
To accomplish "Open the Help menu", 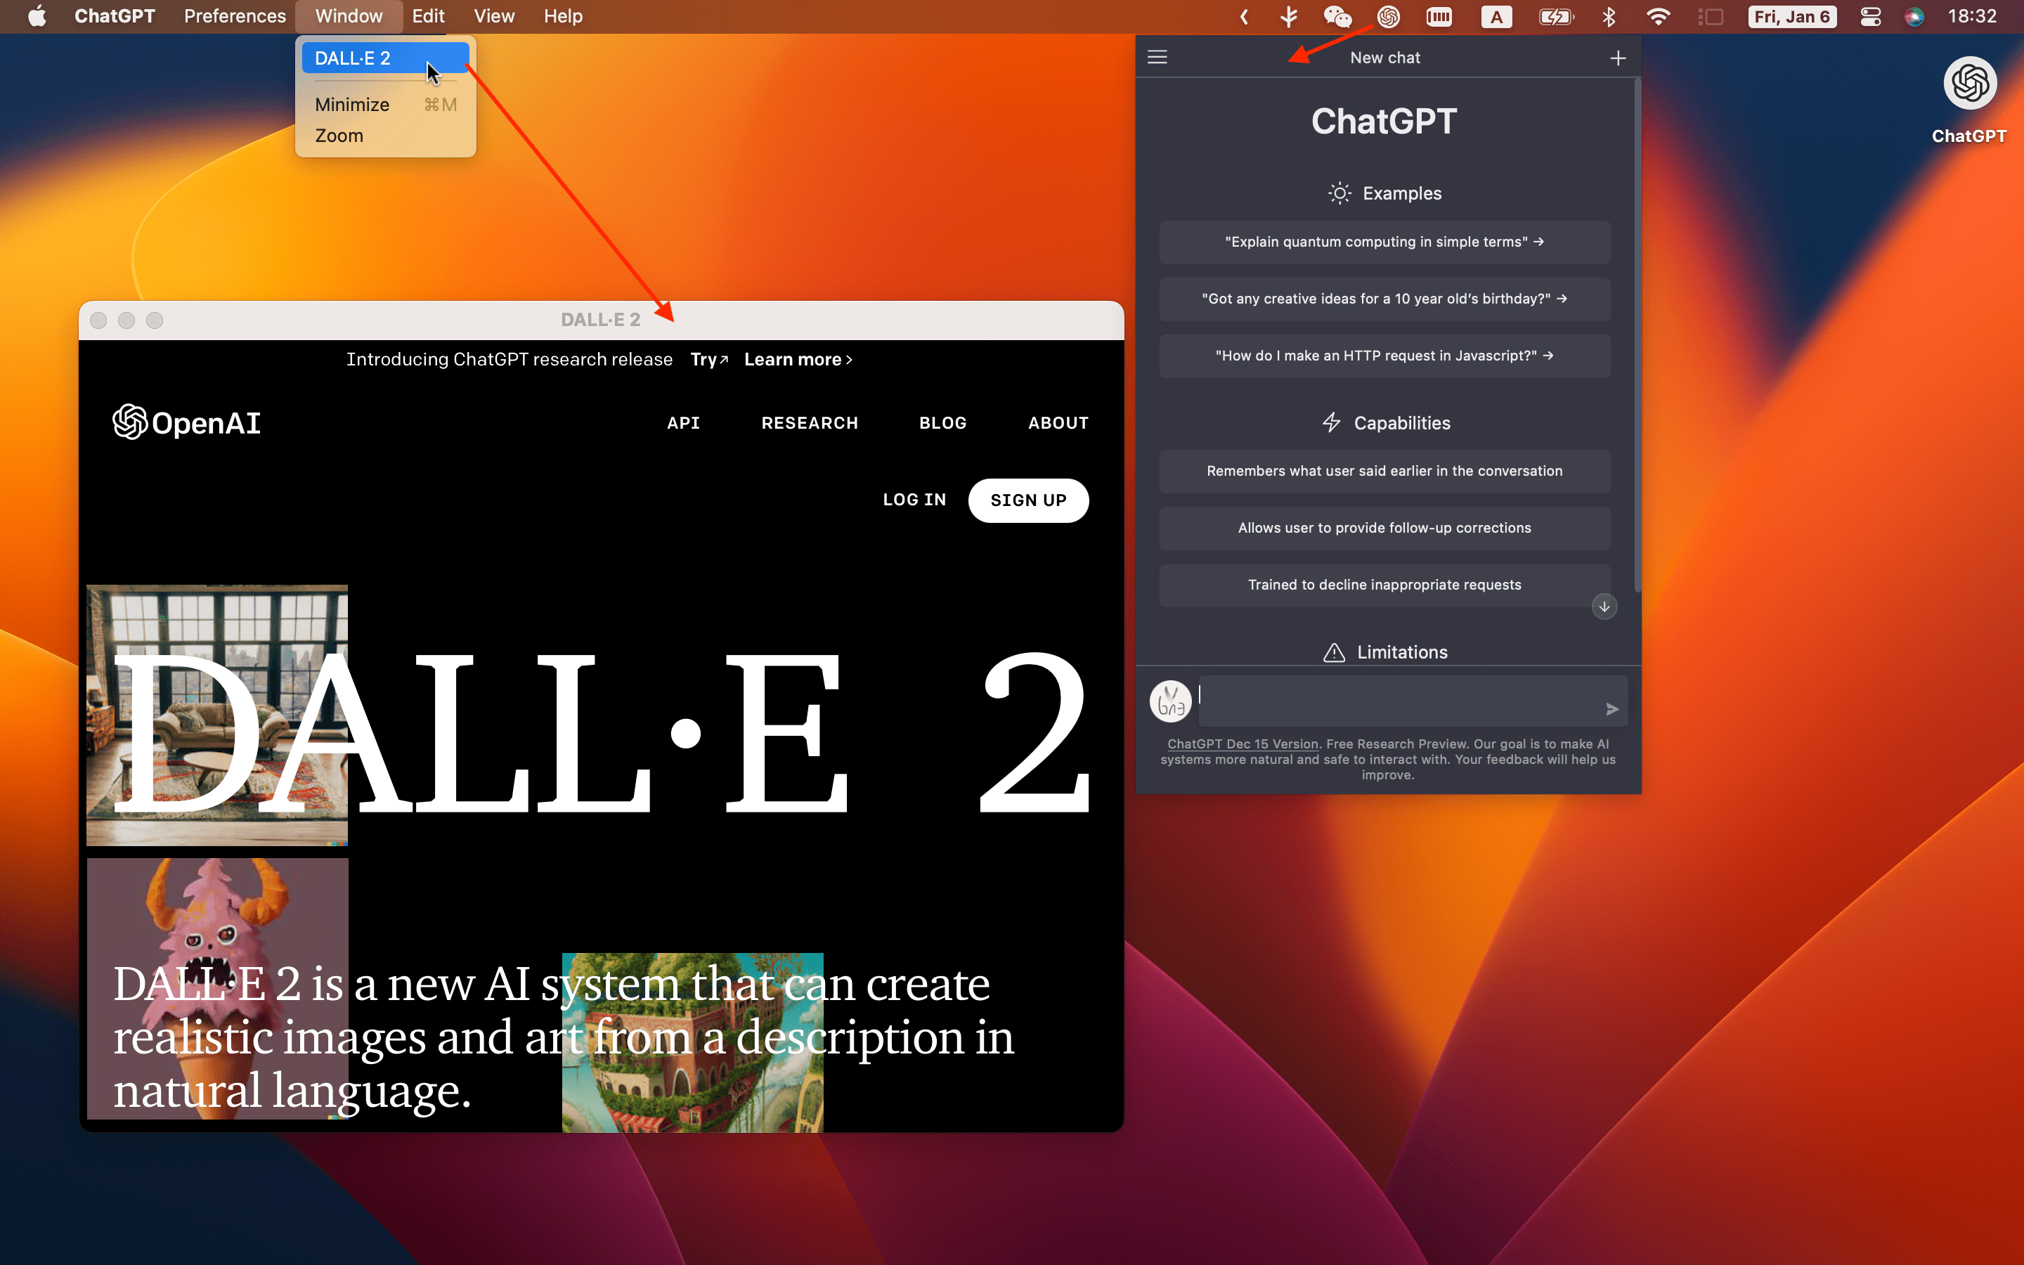I will point(562,16).
